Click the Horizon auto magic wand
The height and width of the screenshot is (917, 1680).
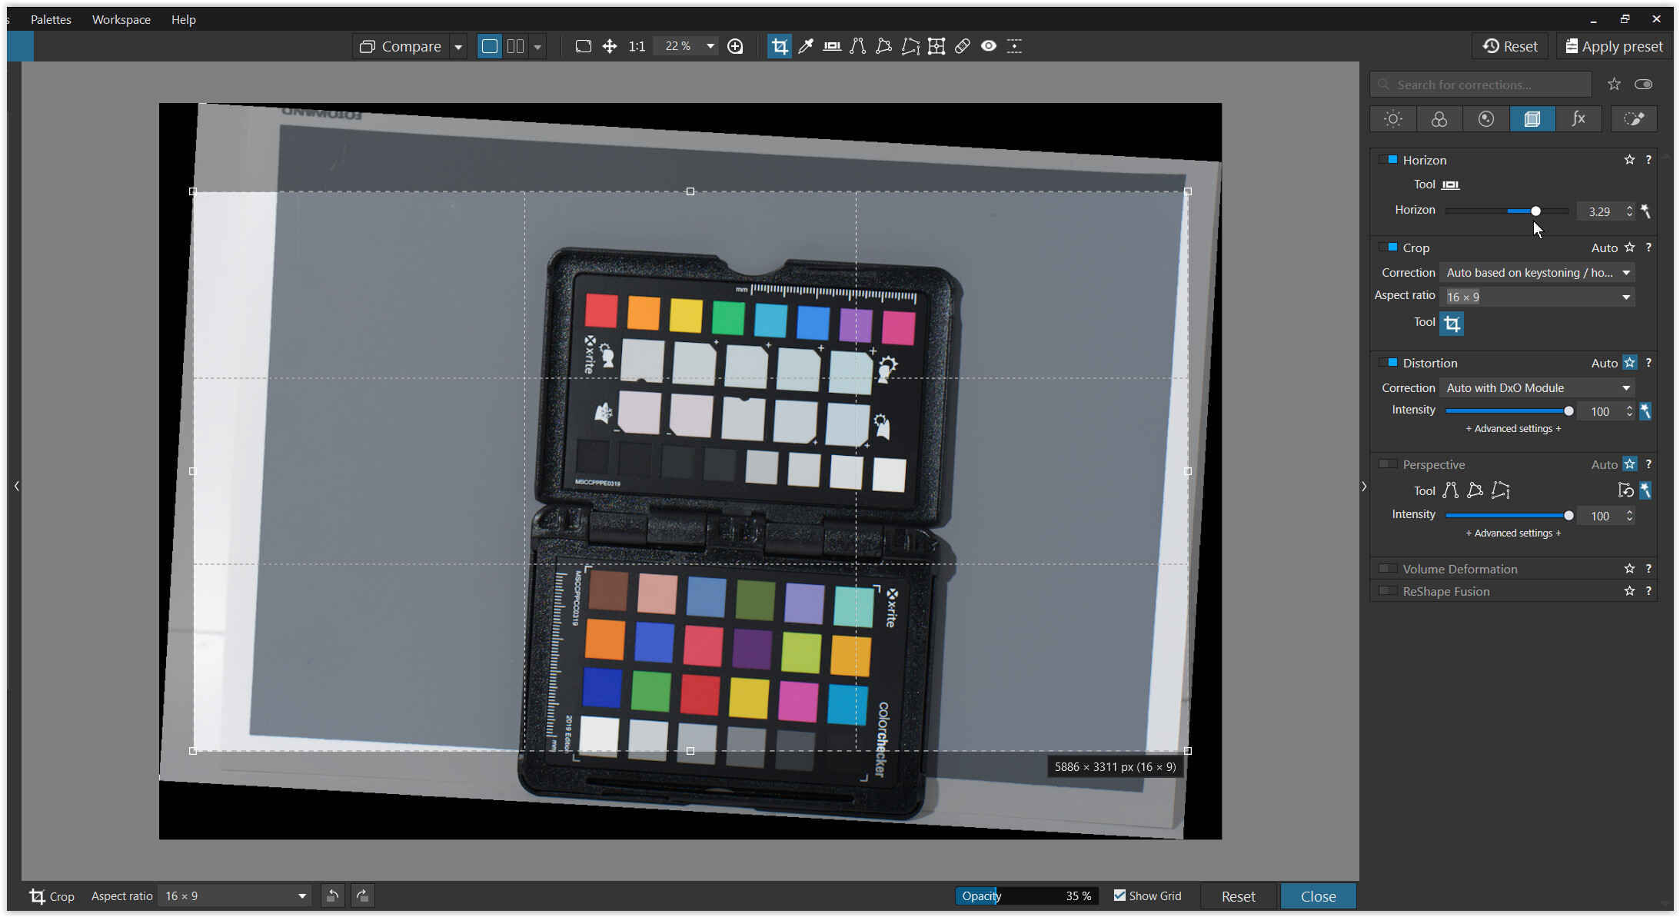click(x=1645, y=211)
